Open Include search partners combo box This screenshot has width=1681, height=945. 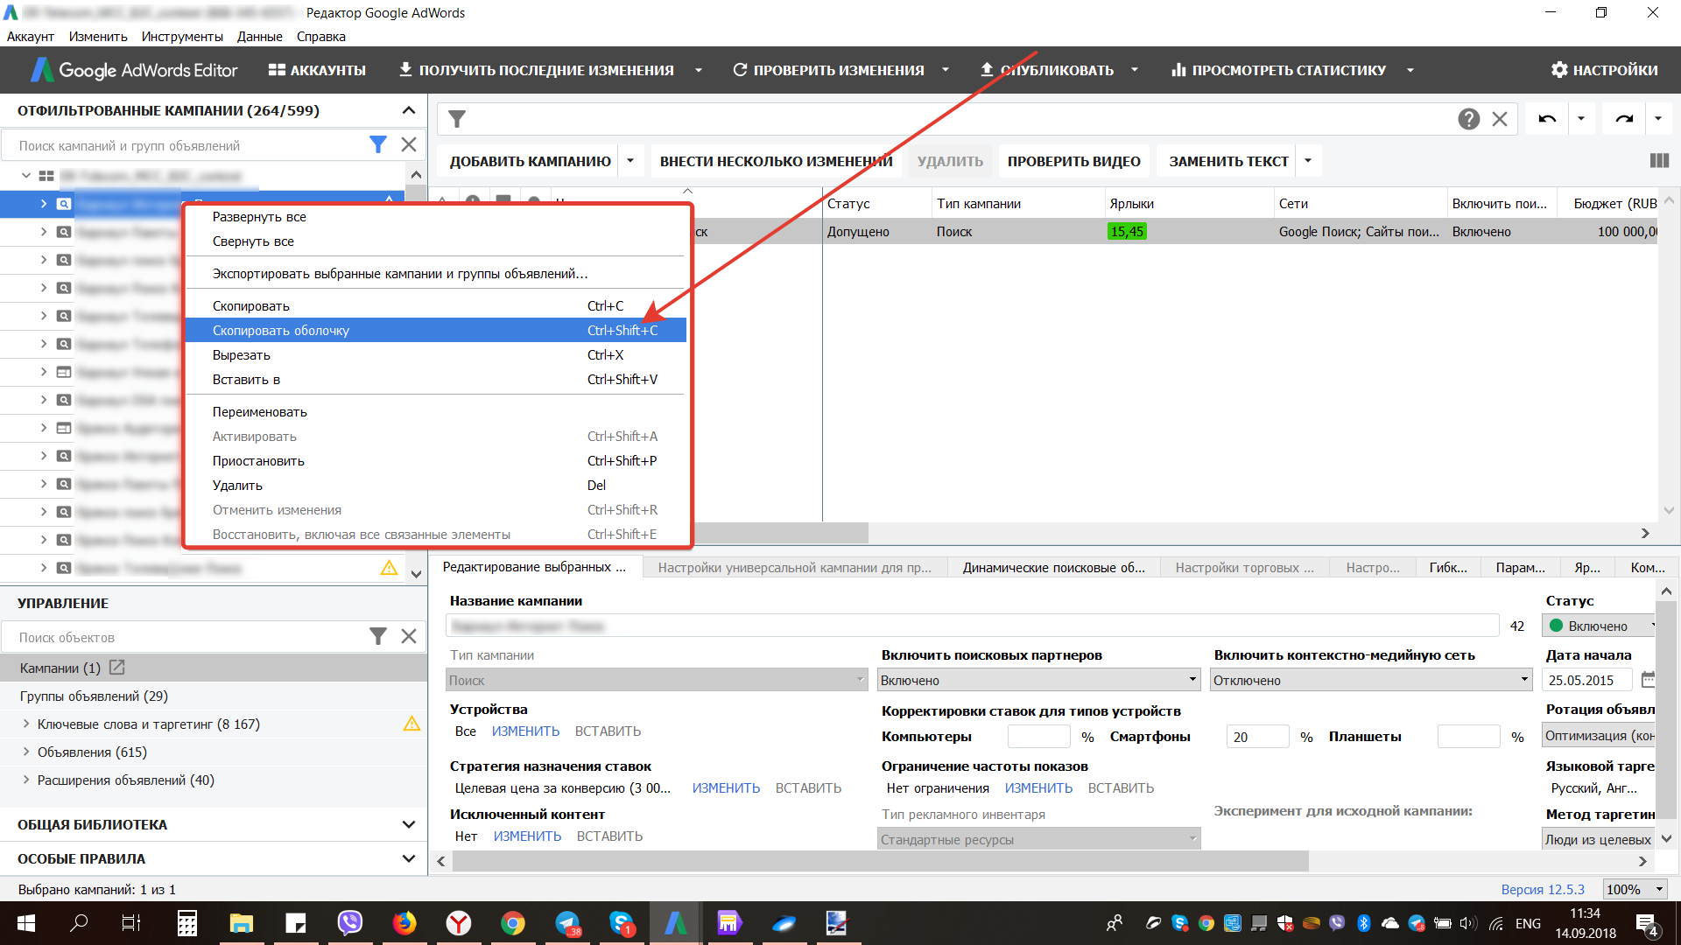(x=1038, y=680)
